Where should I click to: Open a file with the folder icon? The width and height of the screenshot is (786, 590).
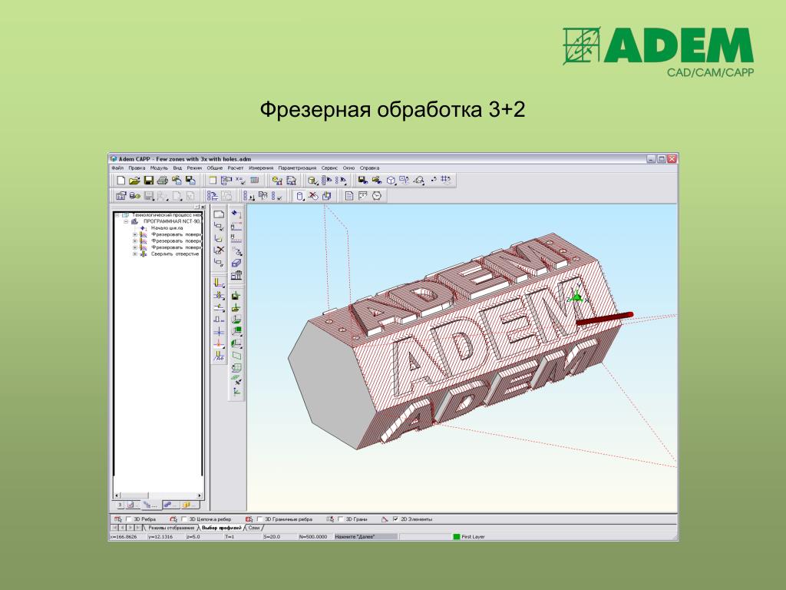coord(134,180)
